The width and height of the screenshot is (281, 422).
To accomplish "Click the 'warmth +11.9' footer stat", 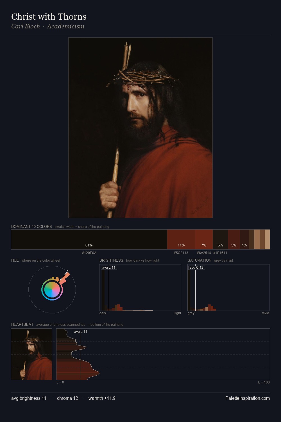I will pyautogui.click(x=102, y=398).
